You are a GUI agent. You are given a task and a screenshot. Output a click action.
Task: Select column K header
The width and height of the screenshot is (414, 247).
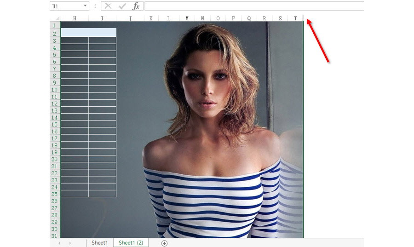point(151,18)
